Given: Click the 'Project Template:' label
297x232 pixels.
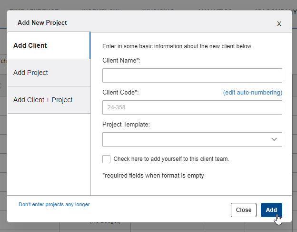Looking at the screenshot, I should tap(126, 124).
